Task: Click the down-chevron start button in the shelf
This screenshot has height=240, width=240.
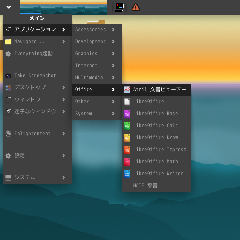Action: (x=9, y=7)
